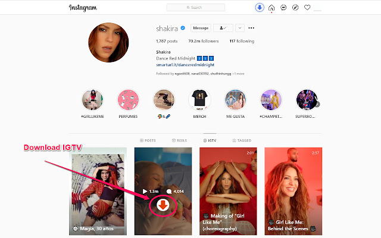Switch to the POSTS tab
This screenshot has height=238, width=381.
[x=148, y=140]
